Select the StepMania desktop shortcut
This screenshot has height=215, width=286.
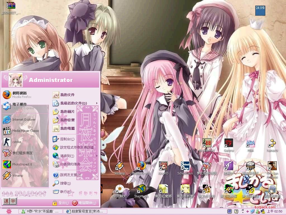[141, 191]
